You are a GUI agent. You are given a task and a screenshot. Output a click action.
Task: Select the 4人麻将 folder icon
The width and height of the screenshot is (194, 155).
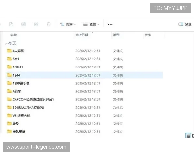click(9, 51)
